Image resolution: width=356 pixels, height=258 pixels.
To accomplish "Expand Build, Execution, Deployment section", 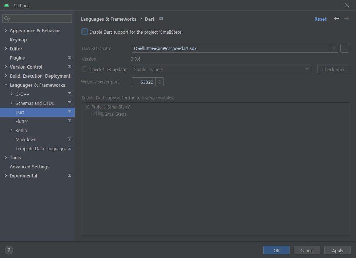I will pyautogui.click(x=6, y=76).
